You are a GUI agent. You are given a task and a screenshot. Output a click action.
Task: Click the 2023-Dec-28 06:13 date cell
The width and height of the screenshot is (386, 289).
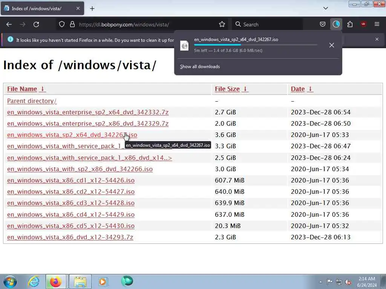320,237
